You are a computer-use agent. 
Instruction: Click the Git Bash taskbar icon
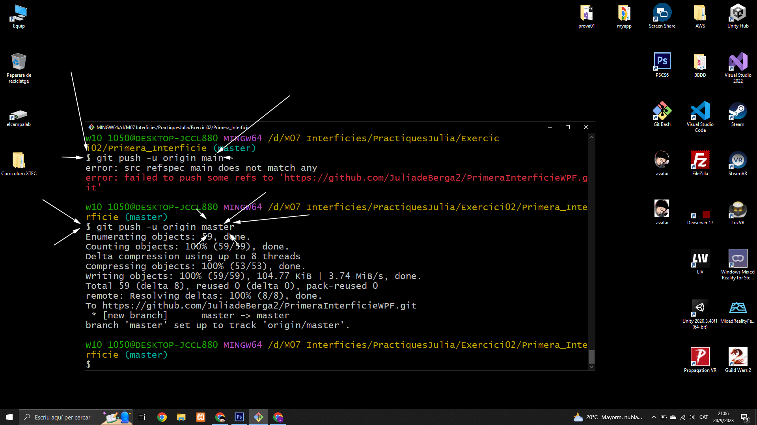[259, 417]
